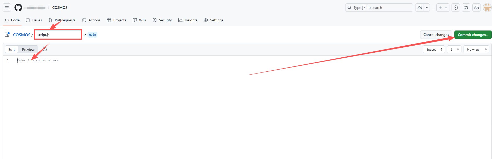
Task: Open the hamburger navigation menu
Action: click(x=7, y=8)
